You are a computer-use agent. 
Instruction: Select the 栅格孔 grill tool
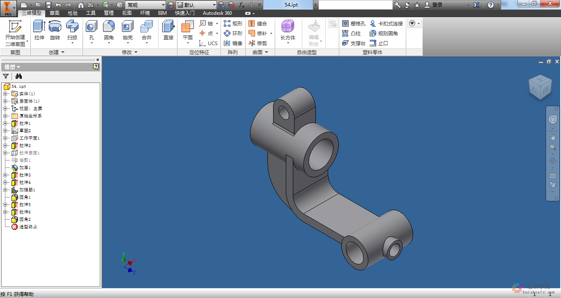point(353,23)
